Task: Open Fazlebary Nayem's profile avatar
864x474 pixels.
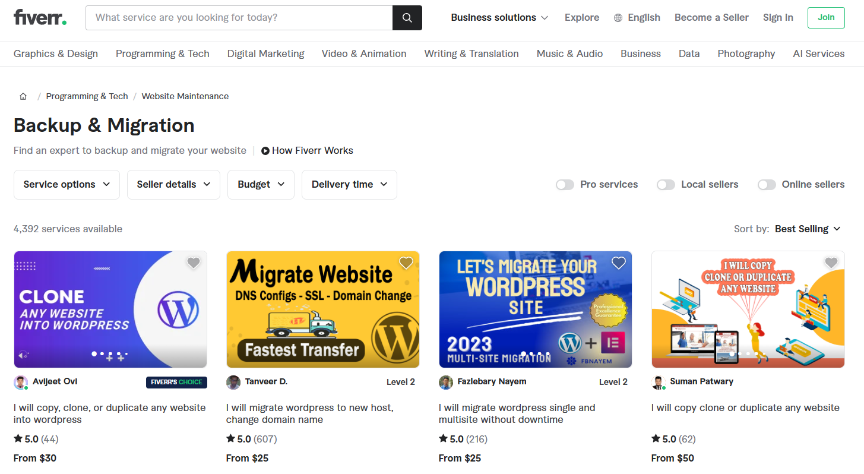Action: point(446,383)
